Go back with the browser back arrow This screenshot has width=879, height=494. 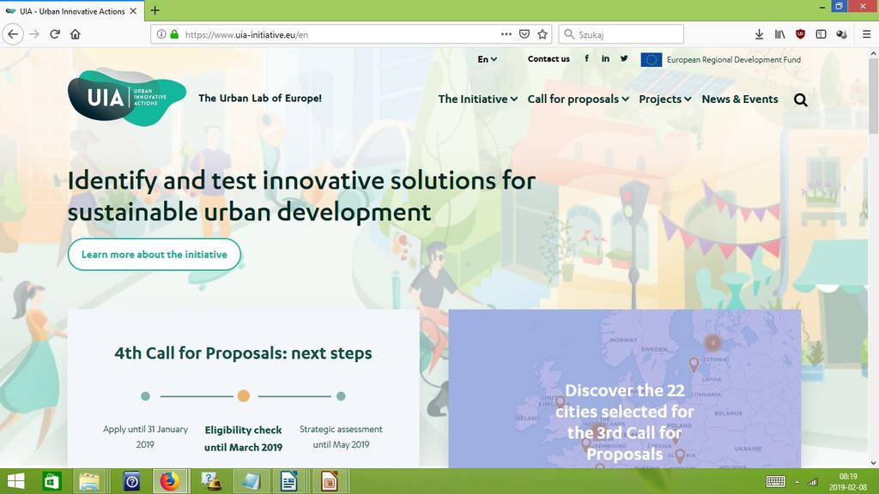13,34
